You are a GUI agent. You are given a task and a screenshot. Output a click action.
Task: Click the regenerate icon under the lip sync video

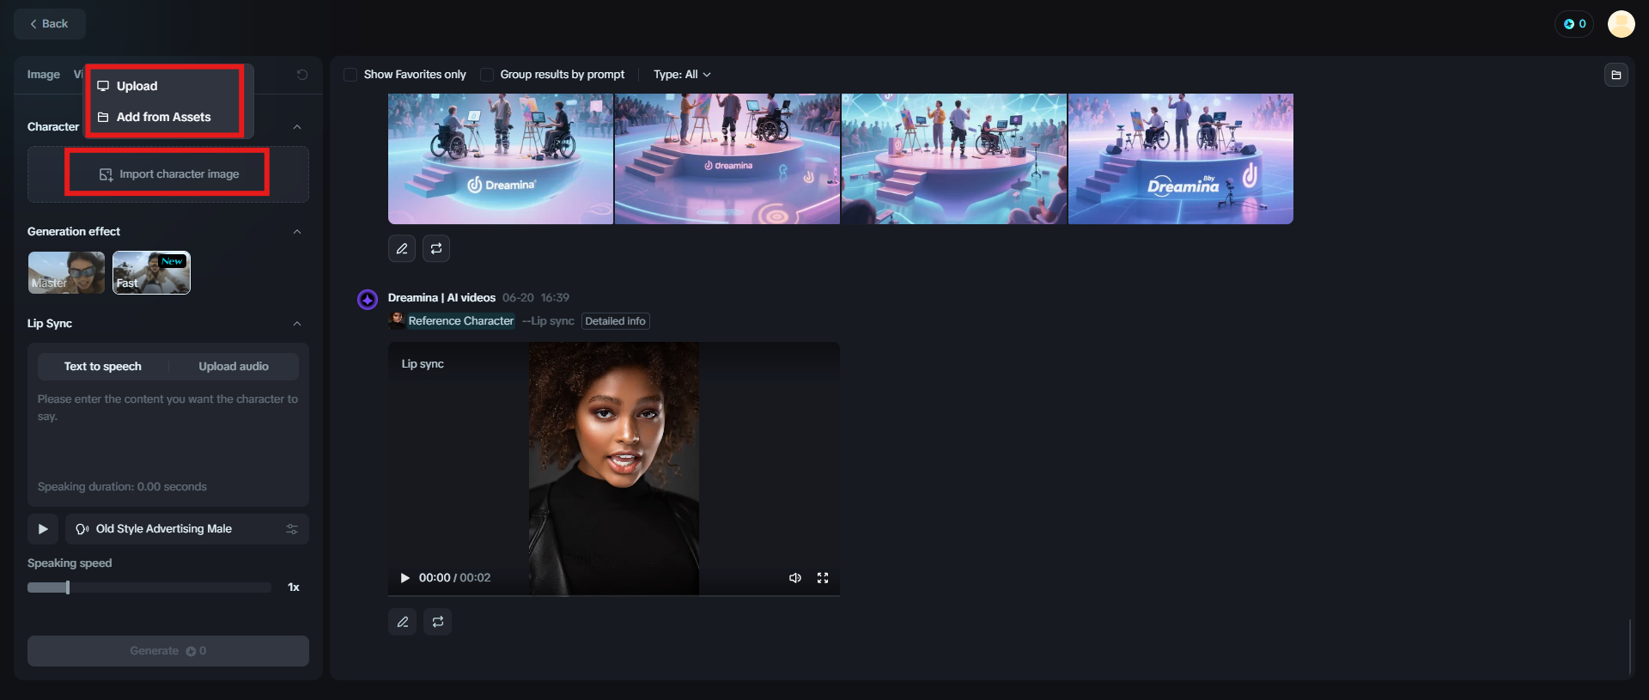(438, 622)
